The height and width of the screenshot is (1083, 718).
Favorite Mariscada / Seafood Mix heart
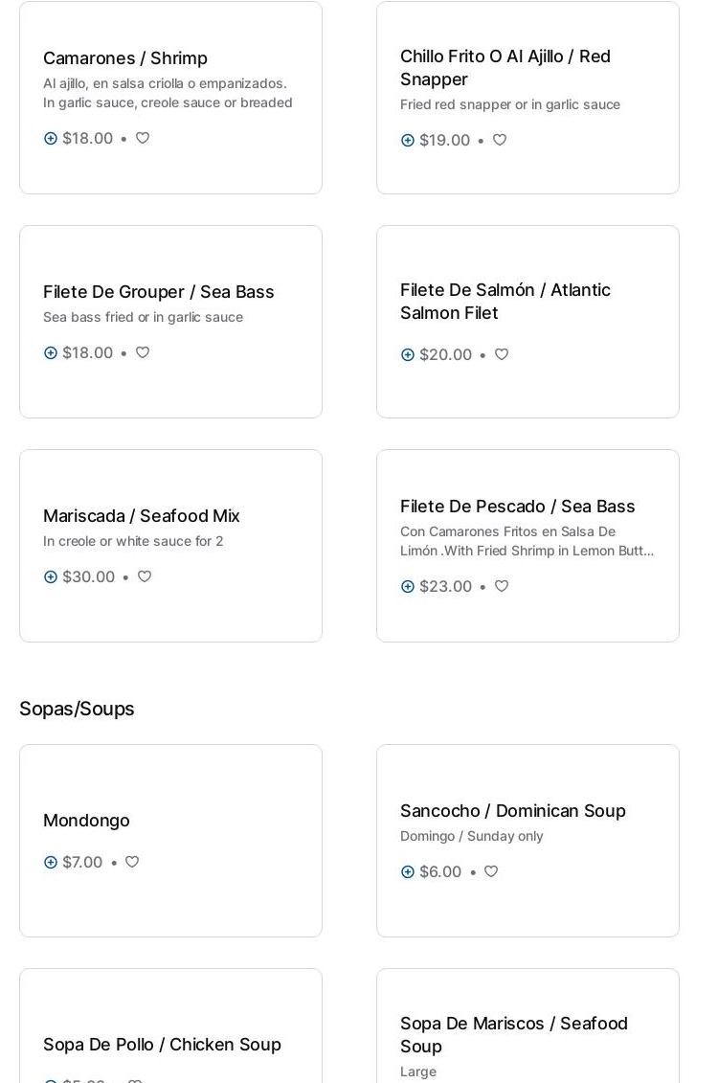point(145,576)
